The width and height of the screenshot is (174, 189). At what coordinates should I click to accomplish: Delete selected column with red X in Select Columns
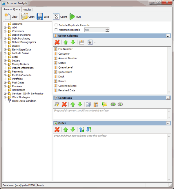[57, 42]
